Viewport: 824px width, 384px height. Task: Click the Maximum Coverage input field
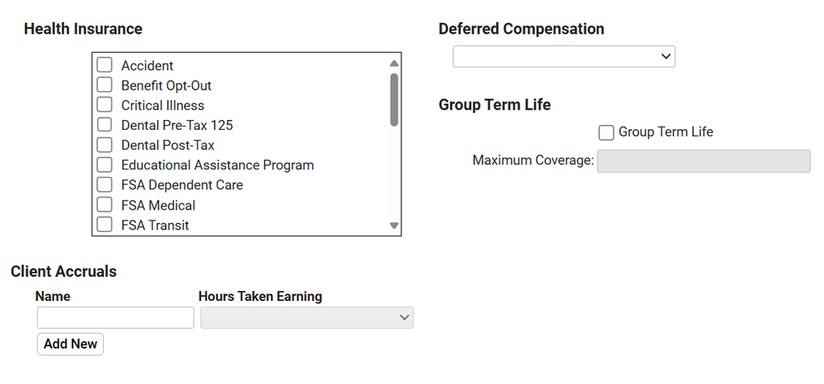coord(703,161)
